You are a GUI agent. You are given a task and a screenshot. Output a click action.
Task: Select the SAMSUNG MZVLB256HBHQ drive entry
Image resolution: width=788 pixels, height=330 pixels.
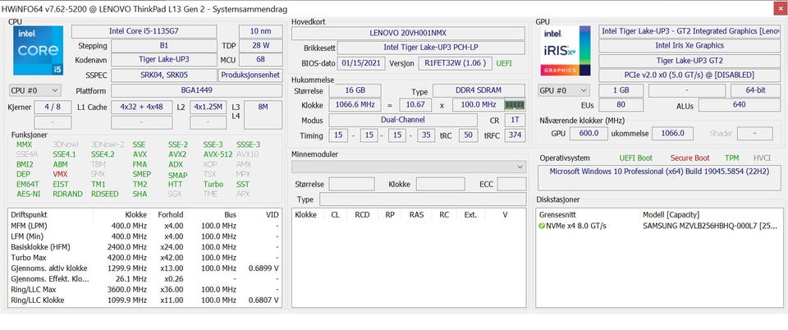(706, 226)
